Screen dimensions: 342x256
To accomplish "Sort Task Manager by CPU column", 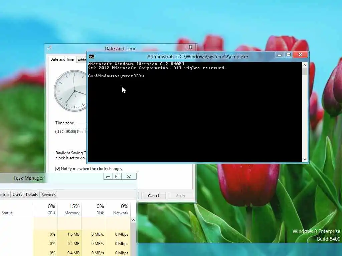I will [45, 209].
